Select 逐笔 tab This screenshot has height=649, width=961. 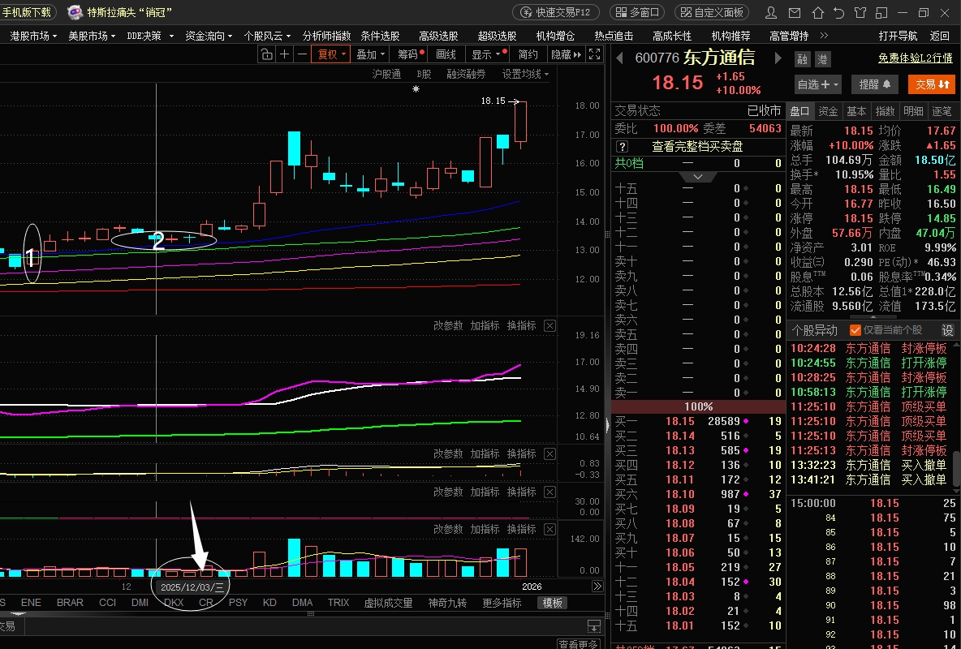point(942,111)
